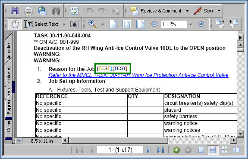This screenshot has width=248, height=159.
Task: Click the 8.5 x 11 in page size
Action: 42,141
